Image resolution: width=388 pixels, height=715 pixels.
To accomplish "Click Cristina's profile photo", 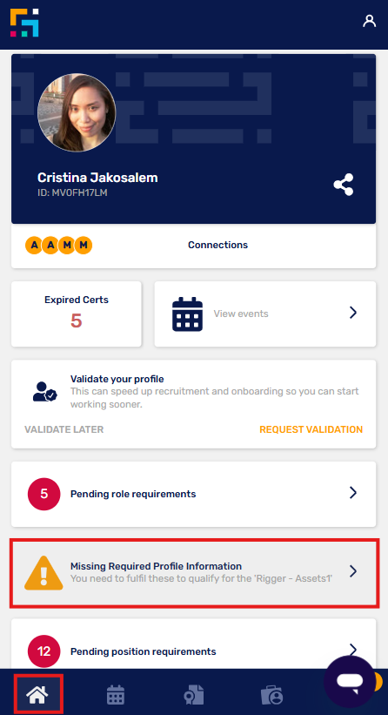I will [x=77, y=112].
